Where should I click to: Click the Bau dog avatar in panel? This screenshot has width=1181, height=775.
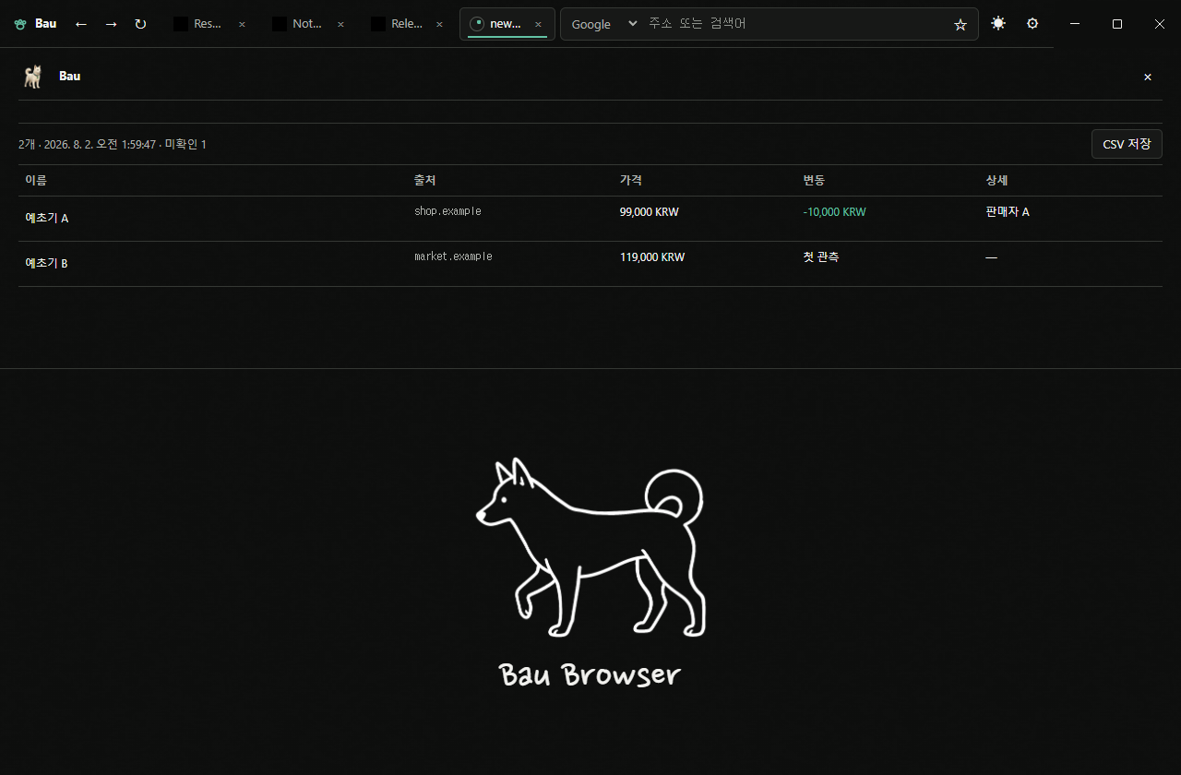(x=33, y=77)
